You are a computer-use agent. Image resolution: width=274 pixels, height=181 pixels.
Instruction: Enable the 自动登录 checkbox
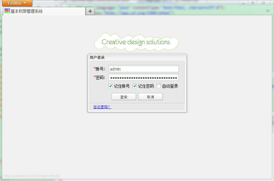point(159,86)
